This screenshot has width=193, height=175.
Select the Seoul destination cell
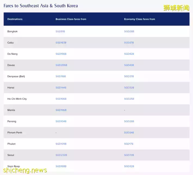(11, 155)
